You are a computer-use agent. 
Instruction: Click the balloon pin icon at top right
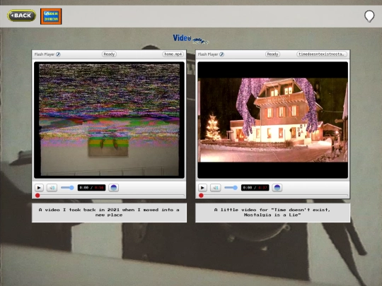pos(369,16)
